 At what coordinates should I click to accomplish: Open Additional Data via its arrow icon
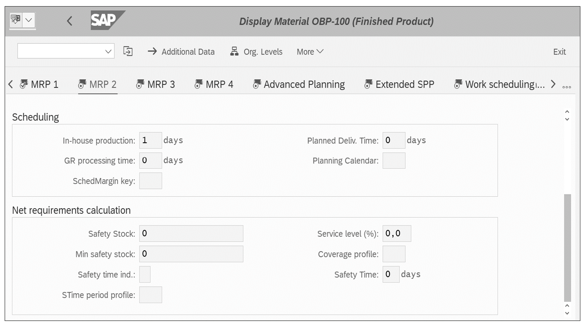coord(153,52)
